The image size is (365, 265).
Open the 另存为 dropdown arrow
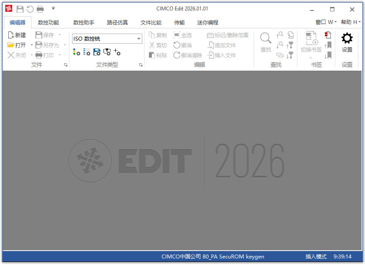64,45
